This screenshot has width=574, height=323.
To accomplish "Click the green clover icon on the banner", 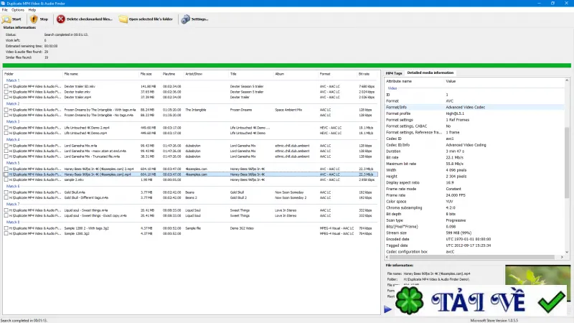I will point(410,301).
